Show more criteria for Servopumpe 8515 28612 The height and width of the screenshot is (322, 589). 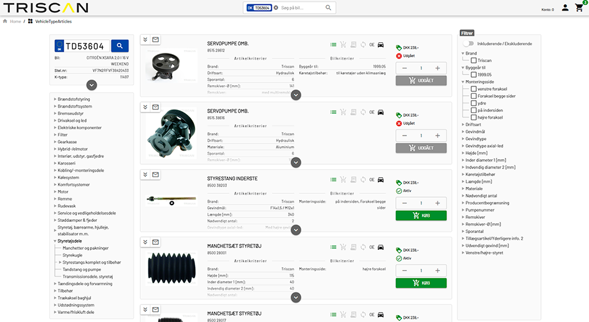coord(296,95)
